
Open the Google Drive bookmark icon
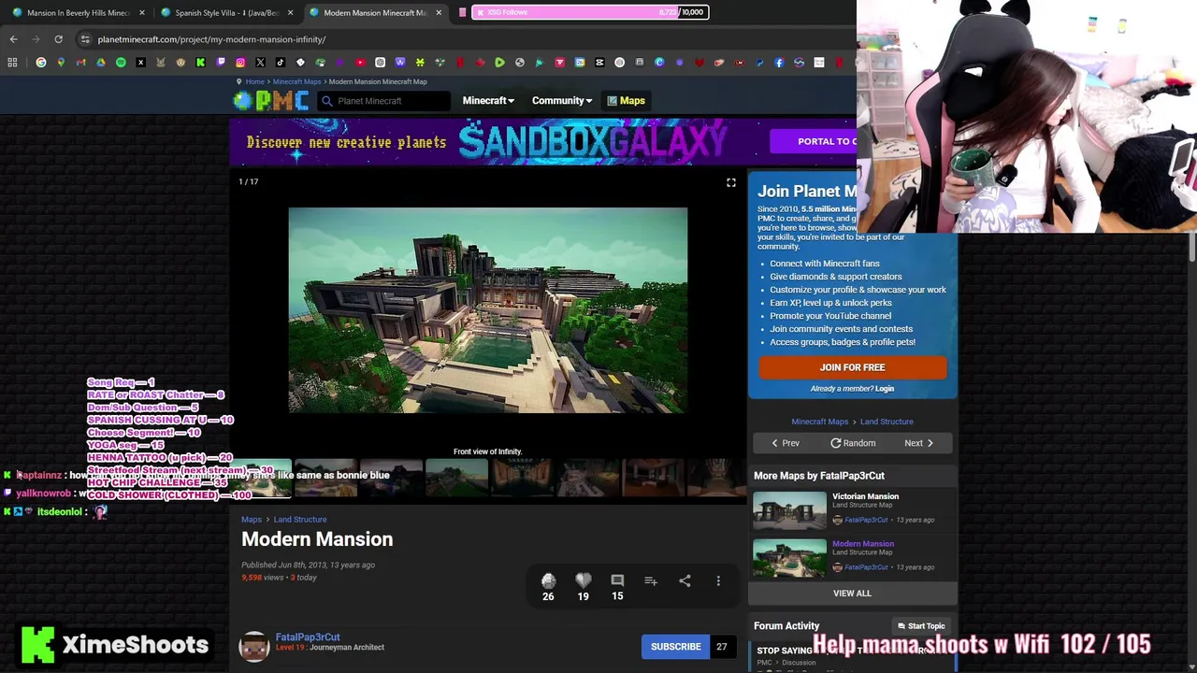pos(101,63)
